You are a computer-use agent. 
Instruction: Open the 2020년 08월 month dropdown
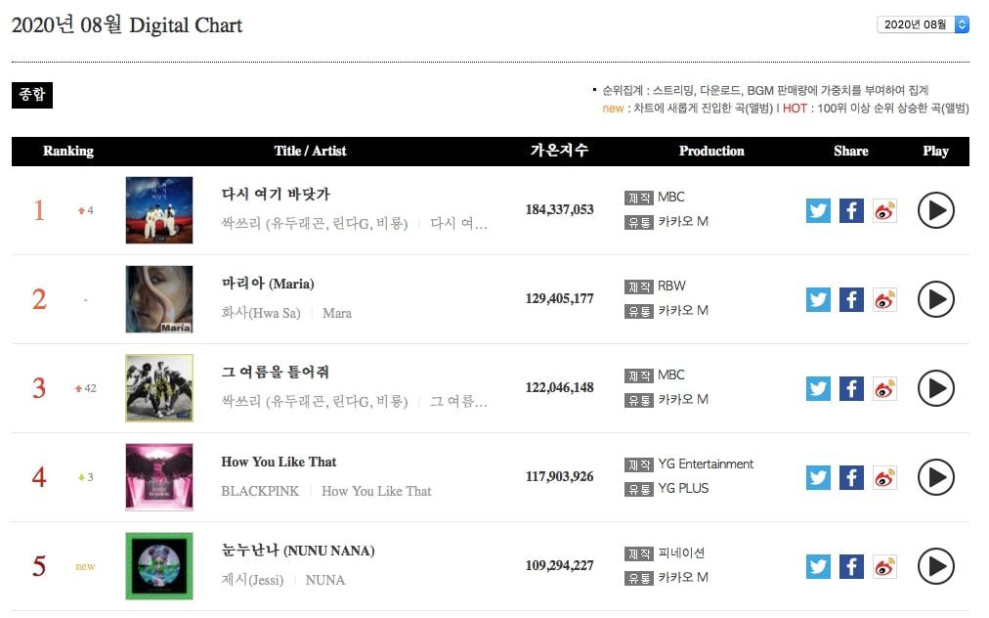coord(923,24)
